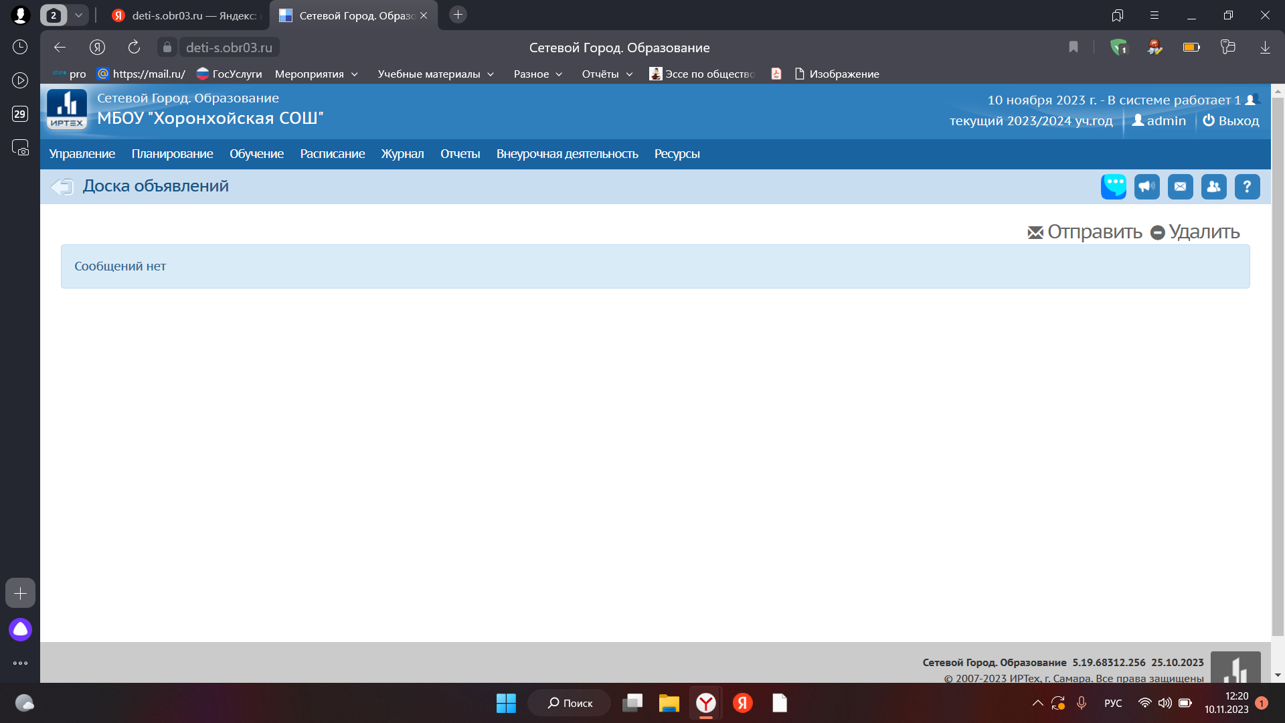Open the Изображение bookmark
The width and height of the screenshot is (1285, 723).
tap(837, 74)
